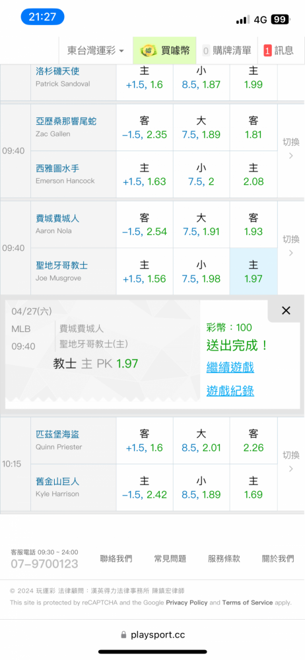Pick 亞歷桑那響尾蛇 -1.5, 2.35 spread
This screenshot has height=660, width=305.
145,127
